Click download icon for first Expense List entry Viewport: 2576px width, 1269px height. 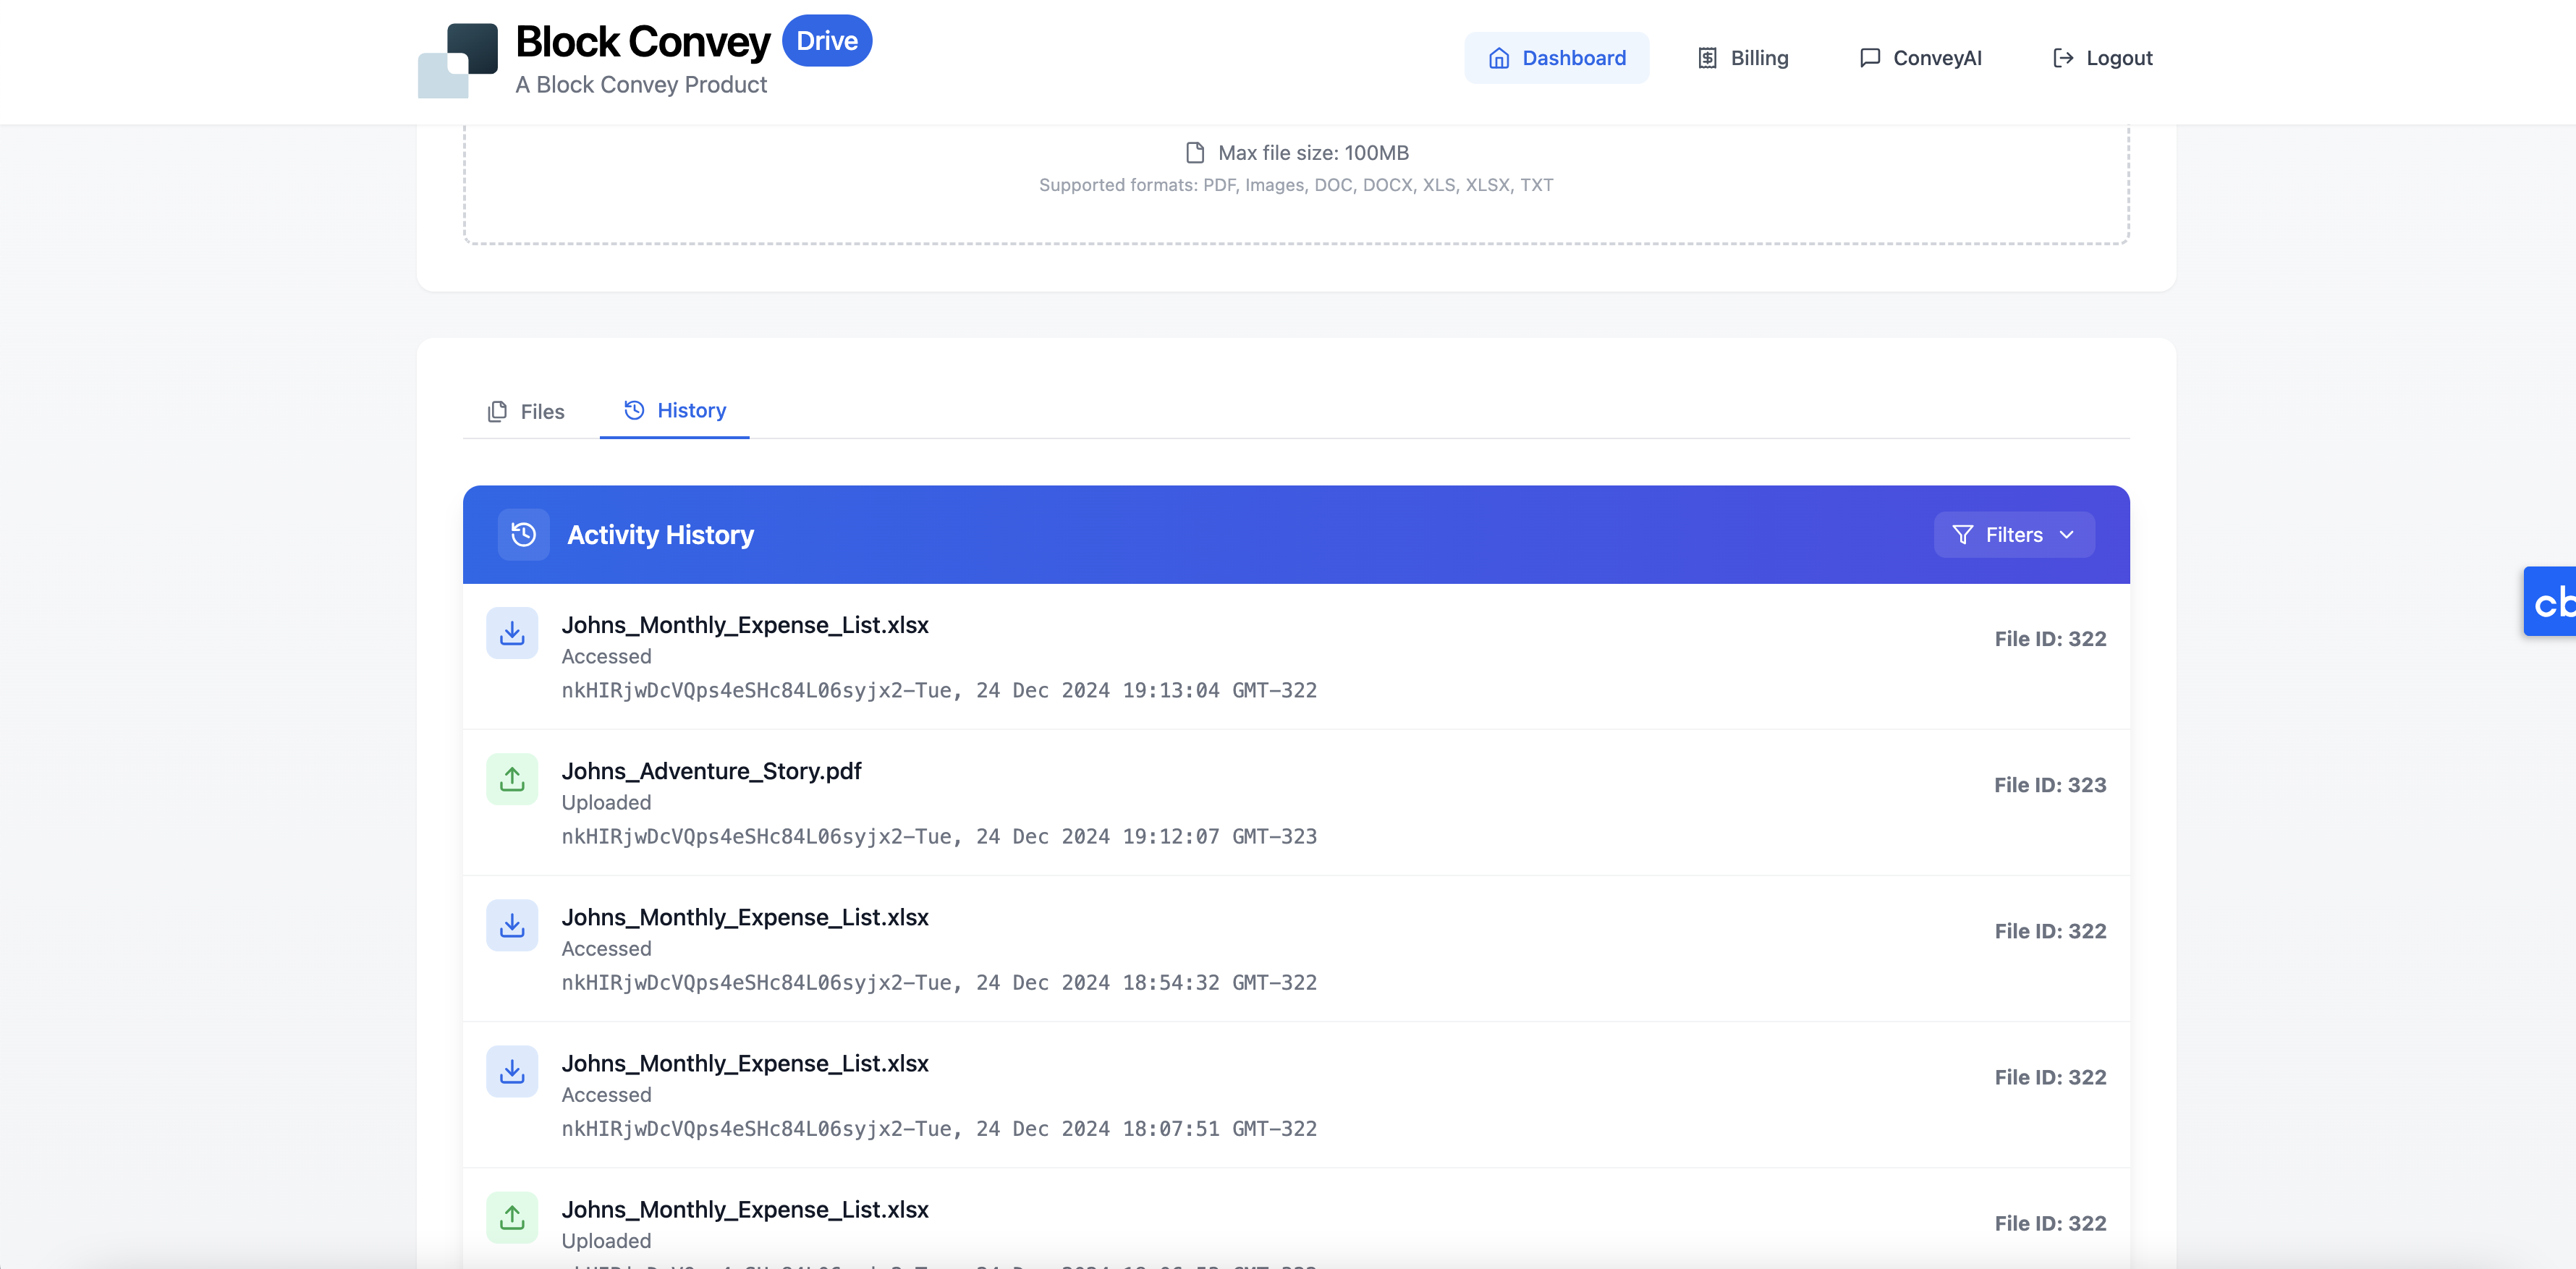point(512,633)
